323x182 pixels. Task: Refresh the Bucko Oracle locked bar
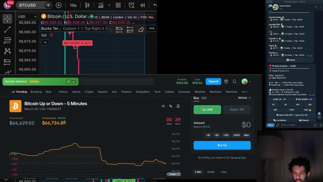click(68, 82)
